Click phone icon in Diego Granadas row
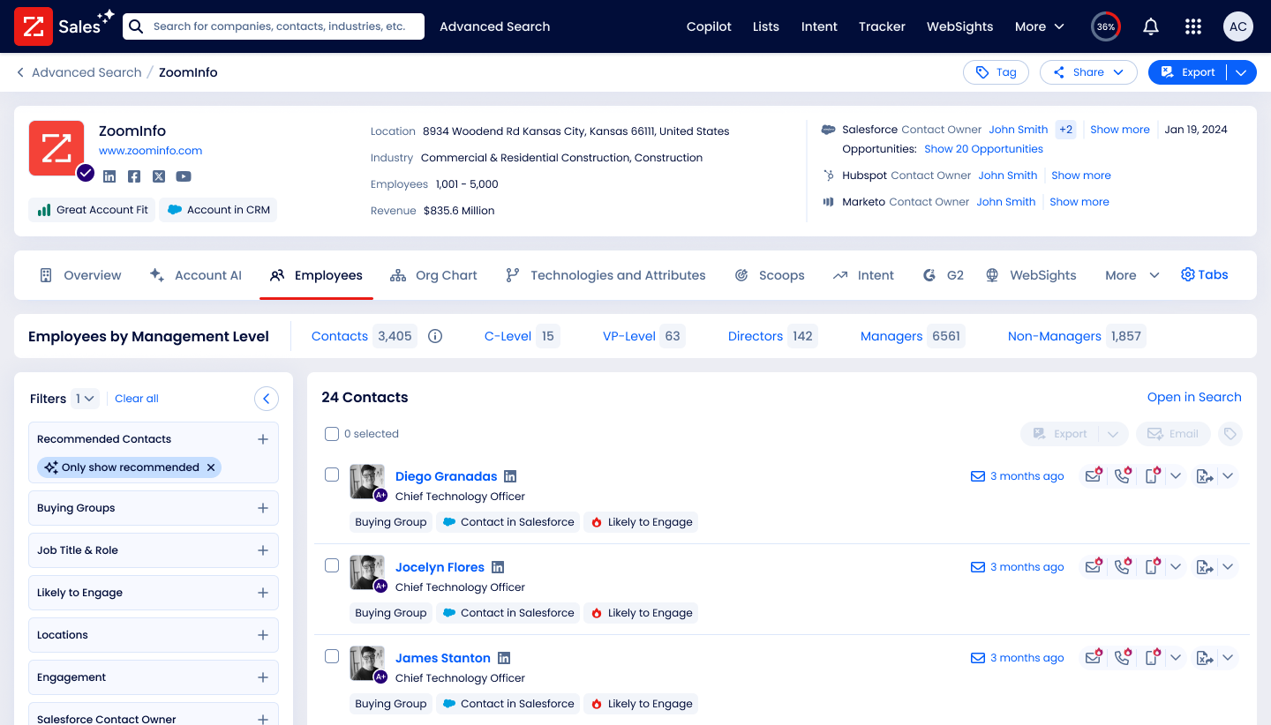This screenshot has width=1271, height=725. 1123,475
